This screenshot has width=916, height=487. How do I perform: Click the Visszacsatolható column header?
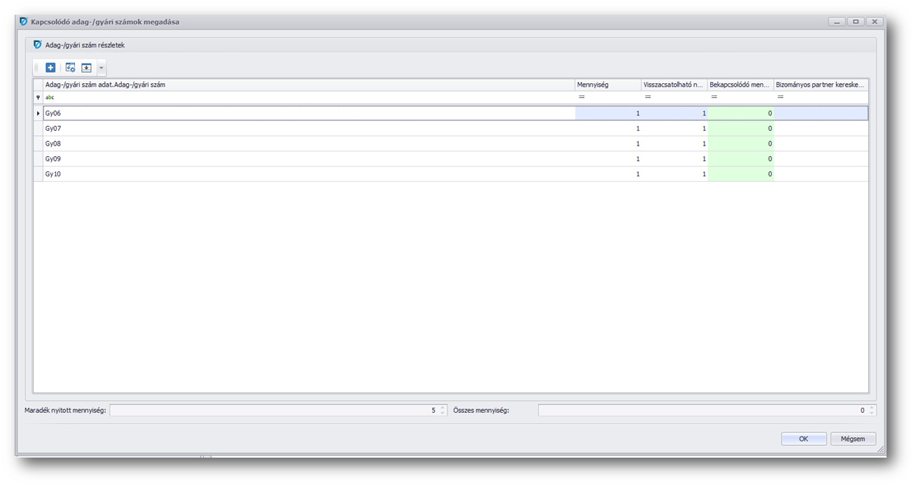673,85
